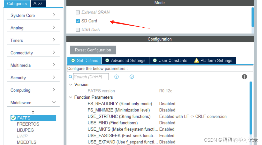Go to next search result arrow
The width and height of the screenshot is (262, 145).
(132, 77)
